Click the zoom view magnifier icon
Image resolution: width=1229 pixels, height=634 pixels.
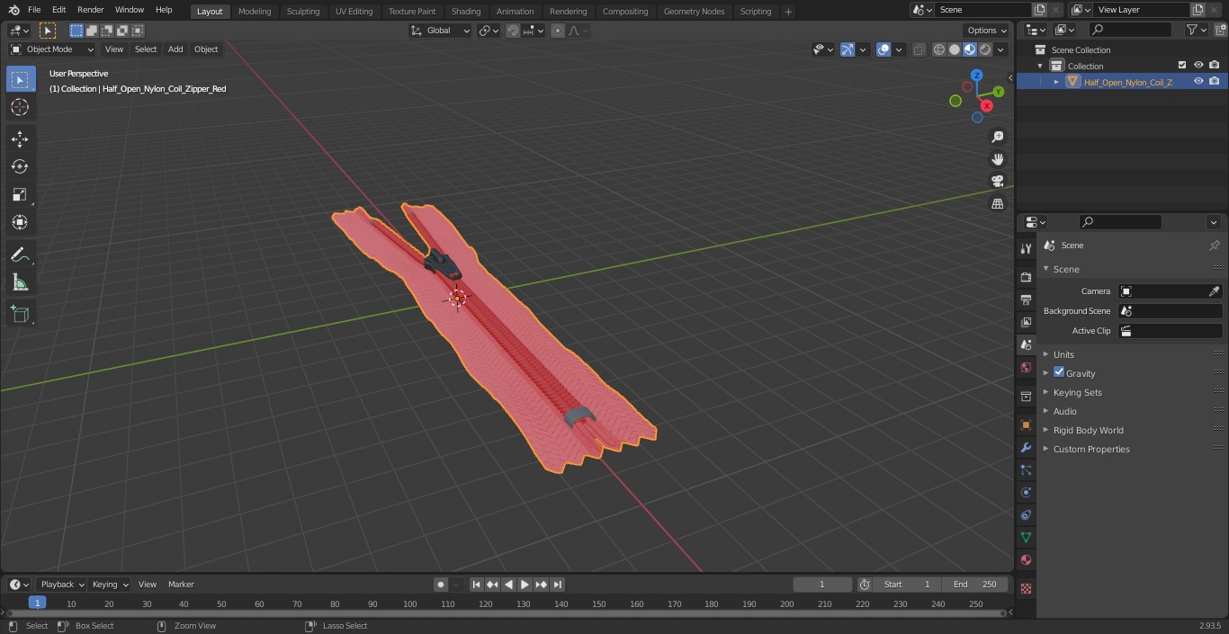997,137
